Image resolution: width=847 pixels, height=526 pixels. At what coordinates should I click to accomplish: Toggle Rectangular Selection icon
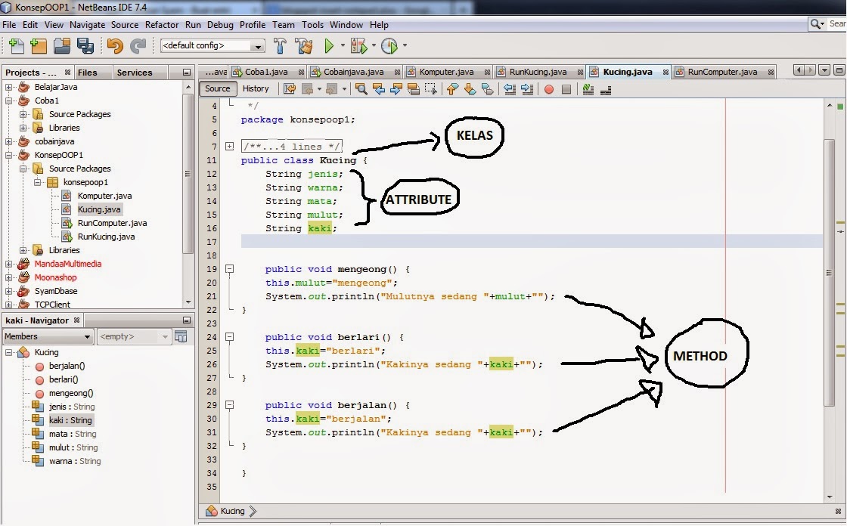[x=430, y=89]
